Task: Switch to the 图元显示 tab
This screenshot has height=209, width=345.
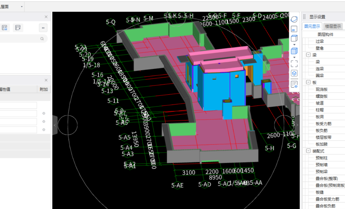Action: coord(312,26)
